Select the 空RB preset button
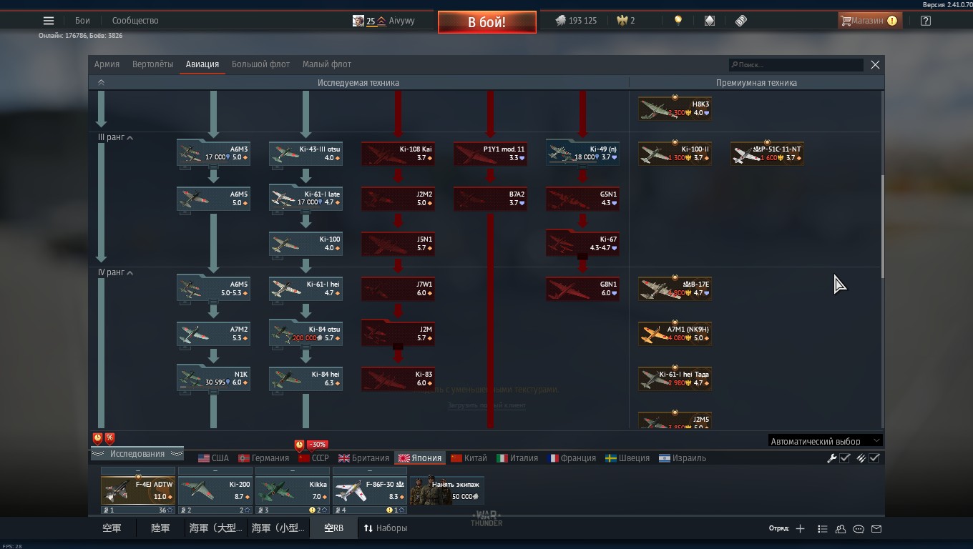 [x=334, y=528]
